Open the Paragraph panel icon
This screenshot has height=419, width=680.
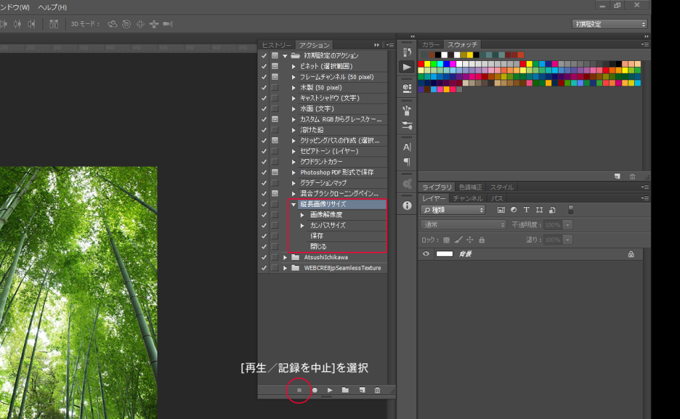click(407, 162)
